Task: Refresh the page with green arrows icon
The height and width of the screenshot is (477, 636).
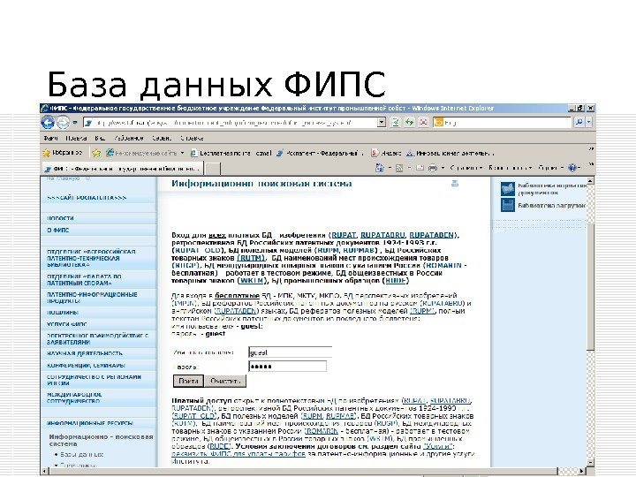Action: (x=410, y=122)
